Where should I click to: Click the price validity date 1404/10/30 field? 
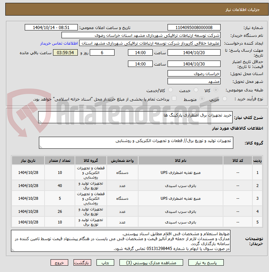click(x=194, y=64)
